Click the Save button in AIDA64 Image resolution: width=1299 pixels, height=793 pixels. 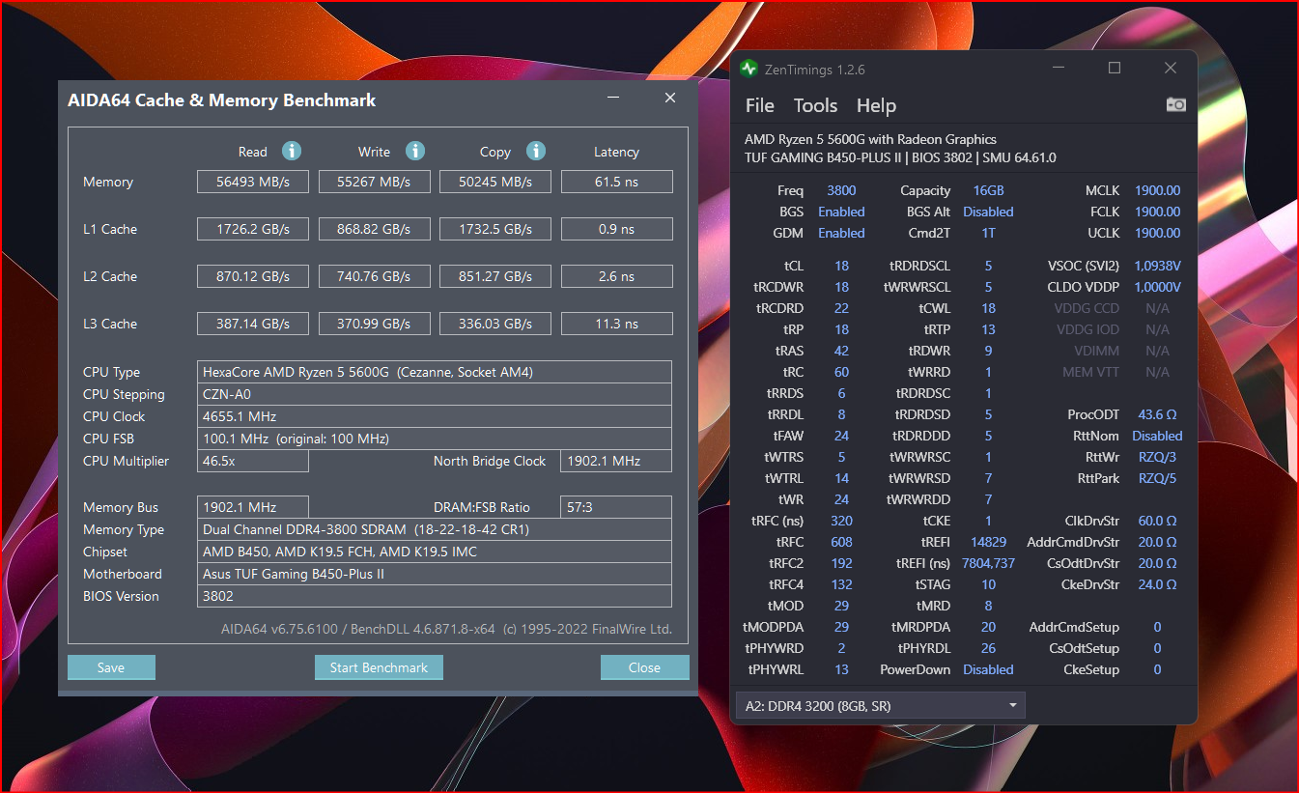point(111,667)
